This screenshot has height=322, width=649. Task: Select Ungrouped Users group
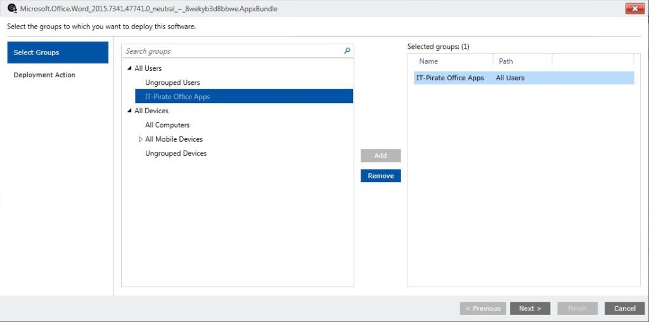point(172,82)
